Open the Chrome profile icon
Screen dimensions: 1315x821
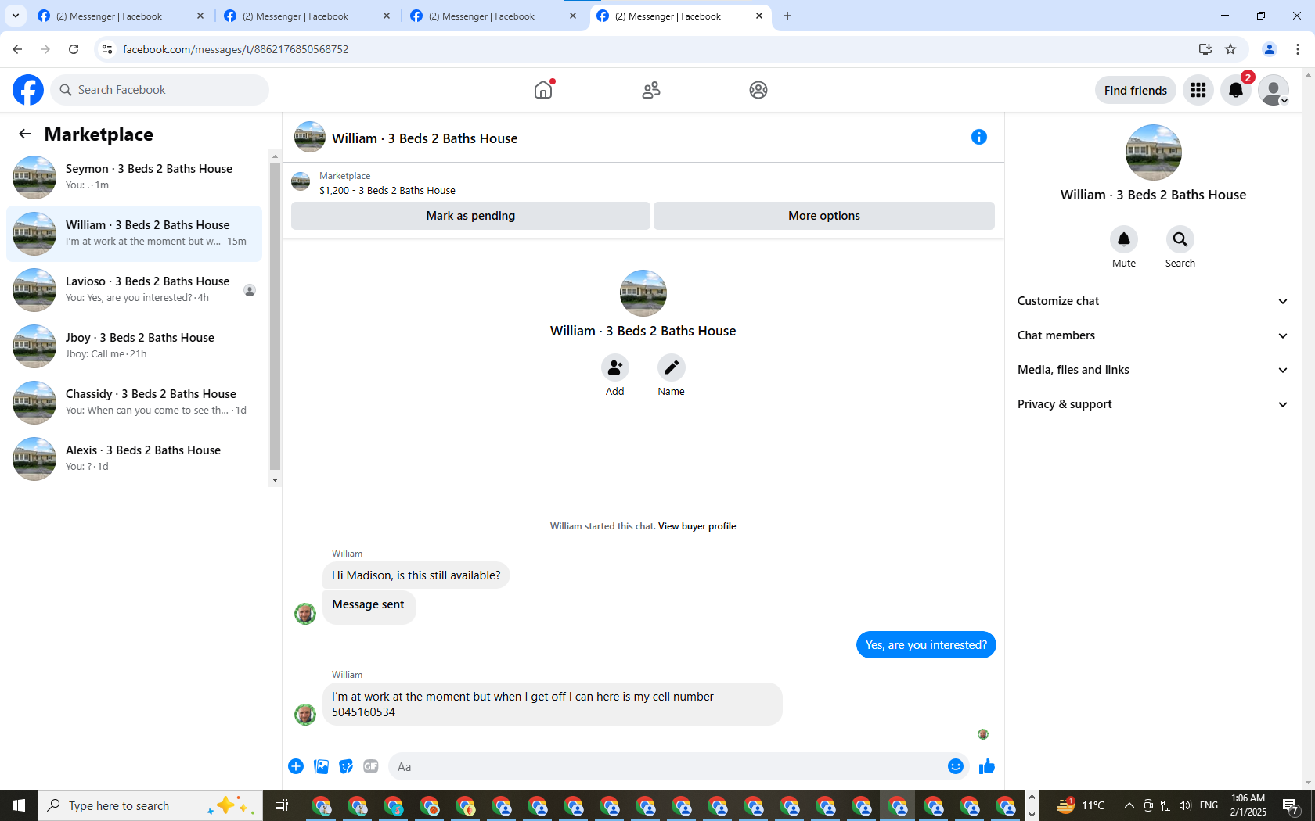(x=1270, y=49)
